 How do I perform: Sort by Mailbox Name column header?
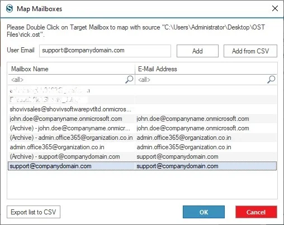click(72, 69)
